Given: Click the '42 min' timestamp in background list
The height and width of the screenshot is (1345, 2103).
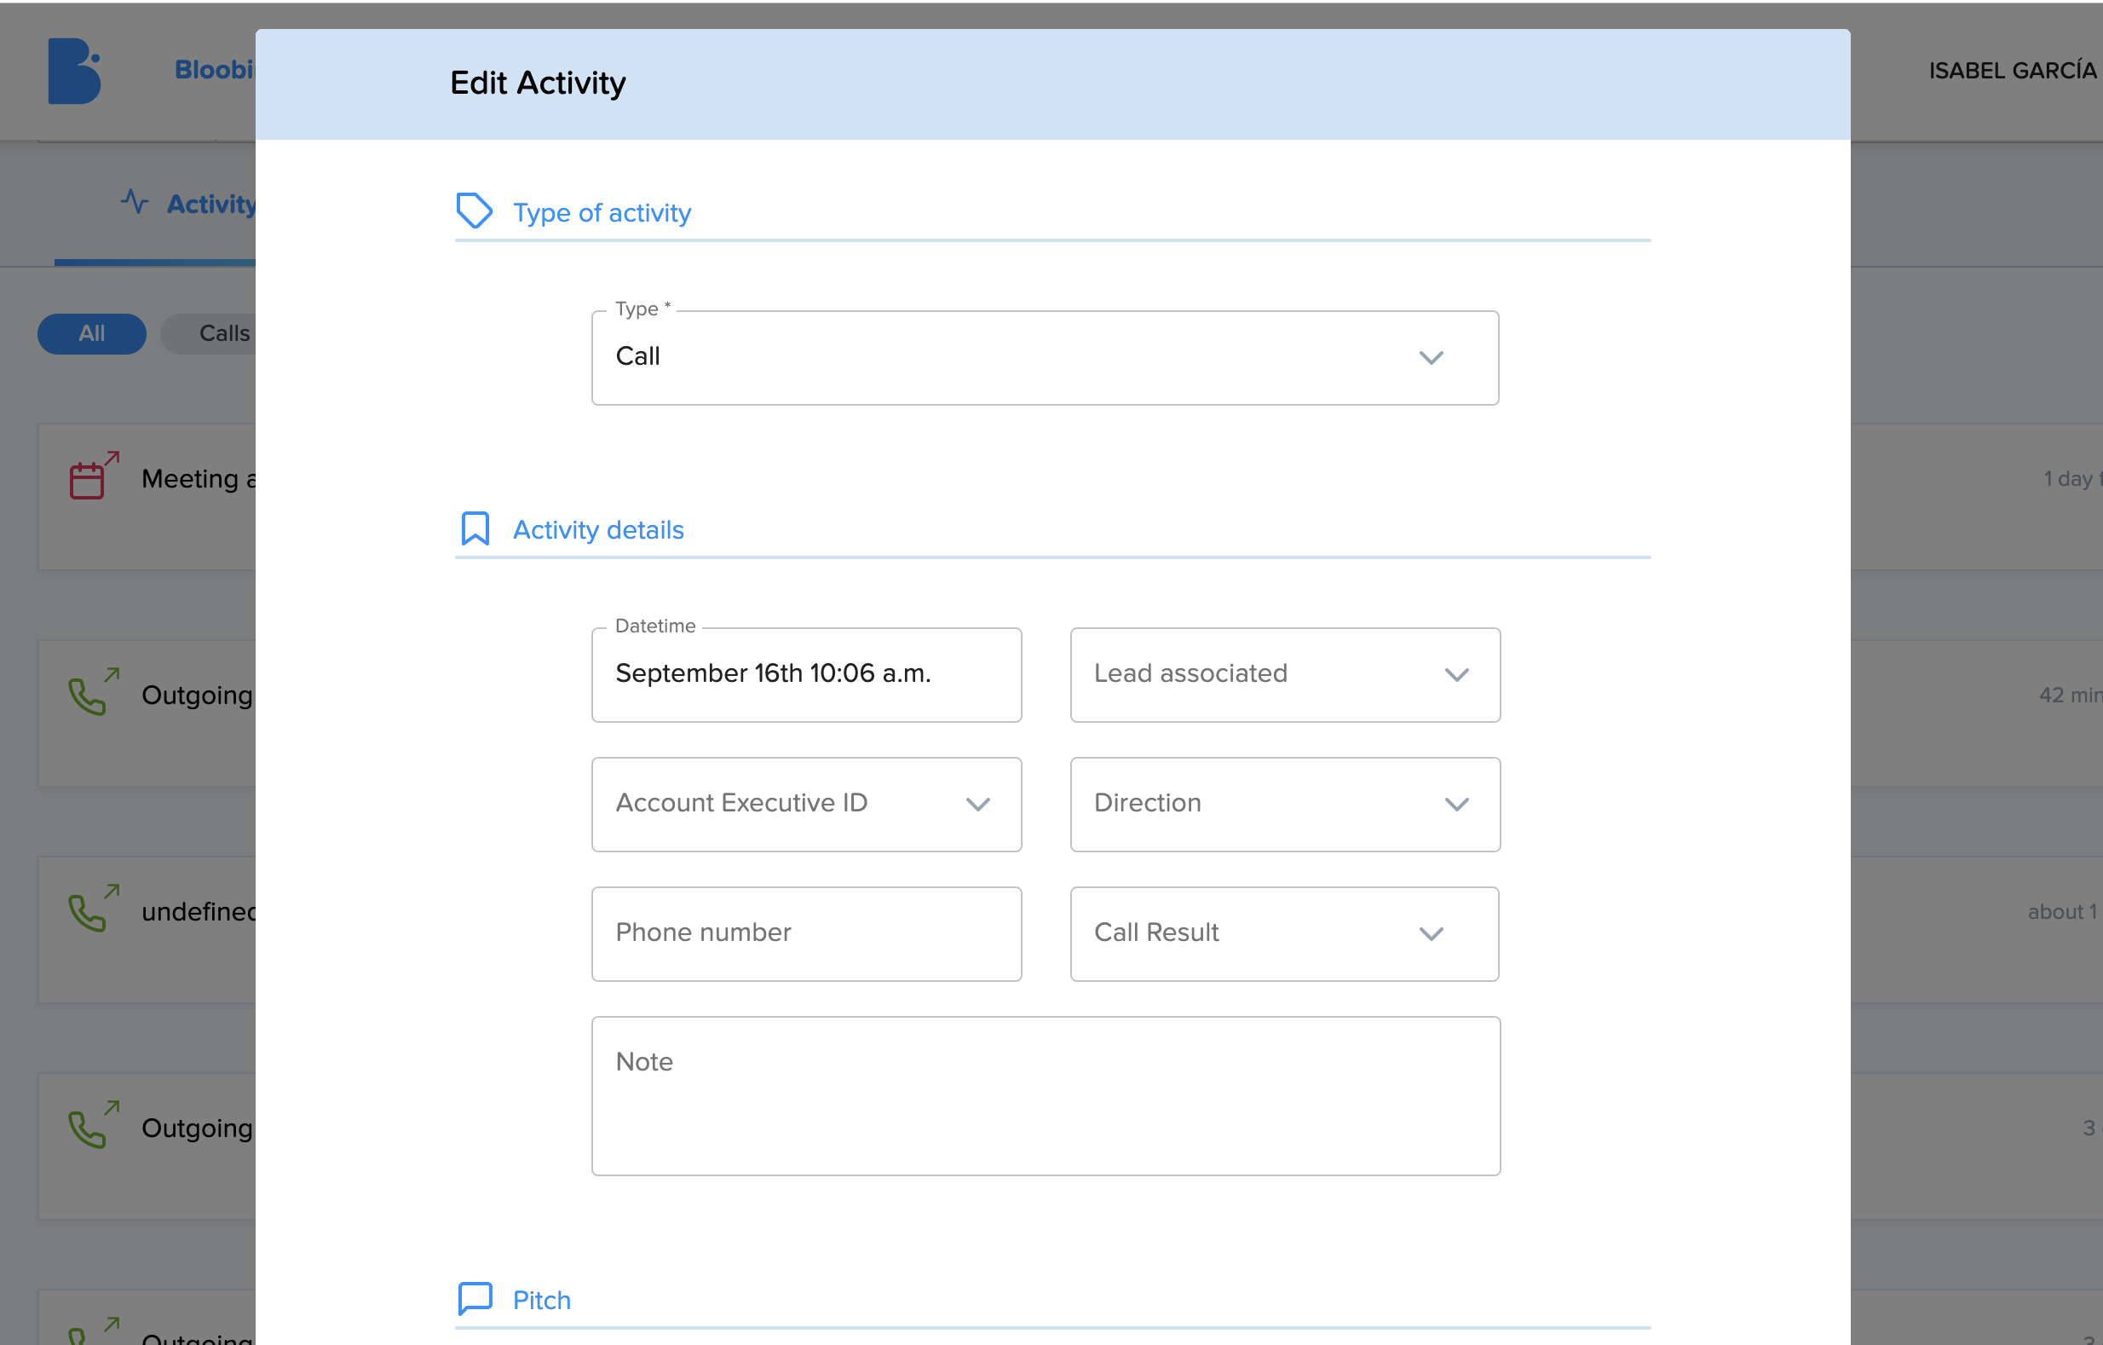Looking at the screenshot, I should pyautogui.click(x=2070, y=696).
